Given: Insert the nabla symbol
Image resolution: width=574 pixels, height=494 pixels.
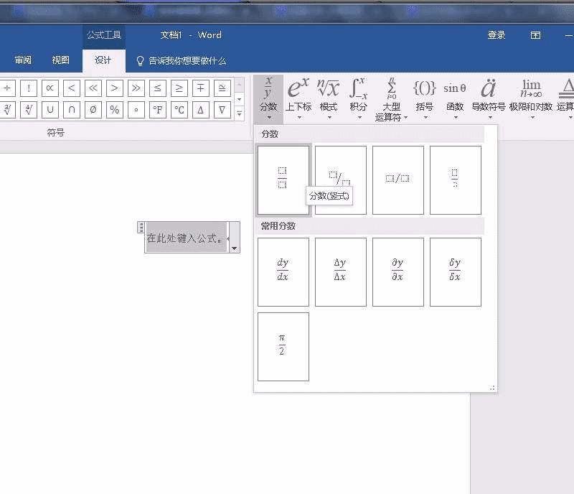Looking at the screenshot, I should tap(222, 110).
